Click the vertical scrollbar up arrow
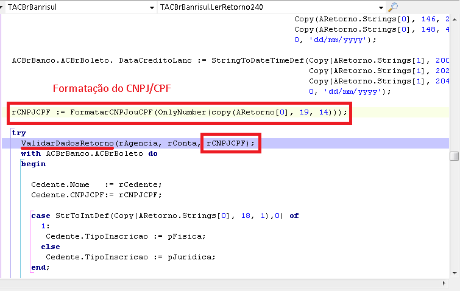The height and width of the screenshot is (291, 460). tap(455, 19)
